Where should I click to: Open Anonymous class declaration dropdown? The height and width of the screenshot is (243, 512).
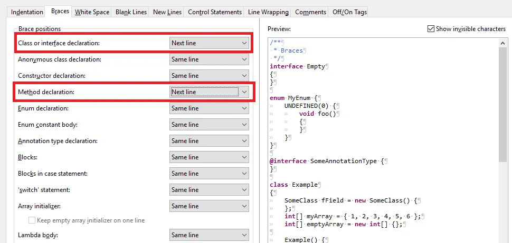(209, 59)
